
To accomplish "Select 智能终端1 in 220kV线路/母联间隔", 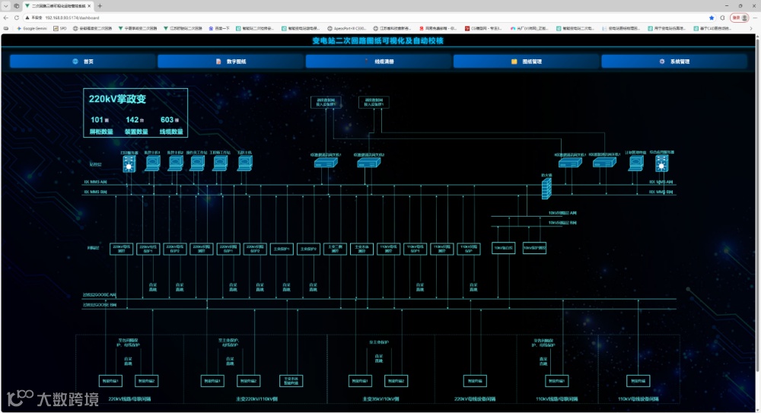I will [x=110, y=381].
